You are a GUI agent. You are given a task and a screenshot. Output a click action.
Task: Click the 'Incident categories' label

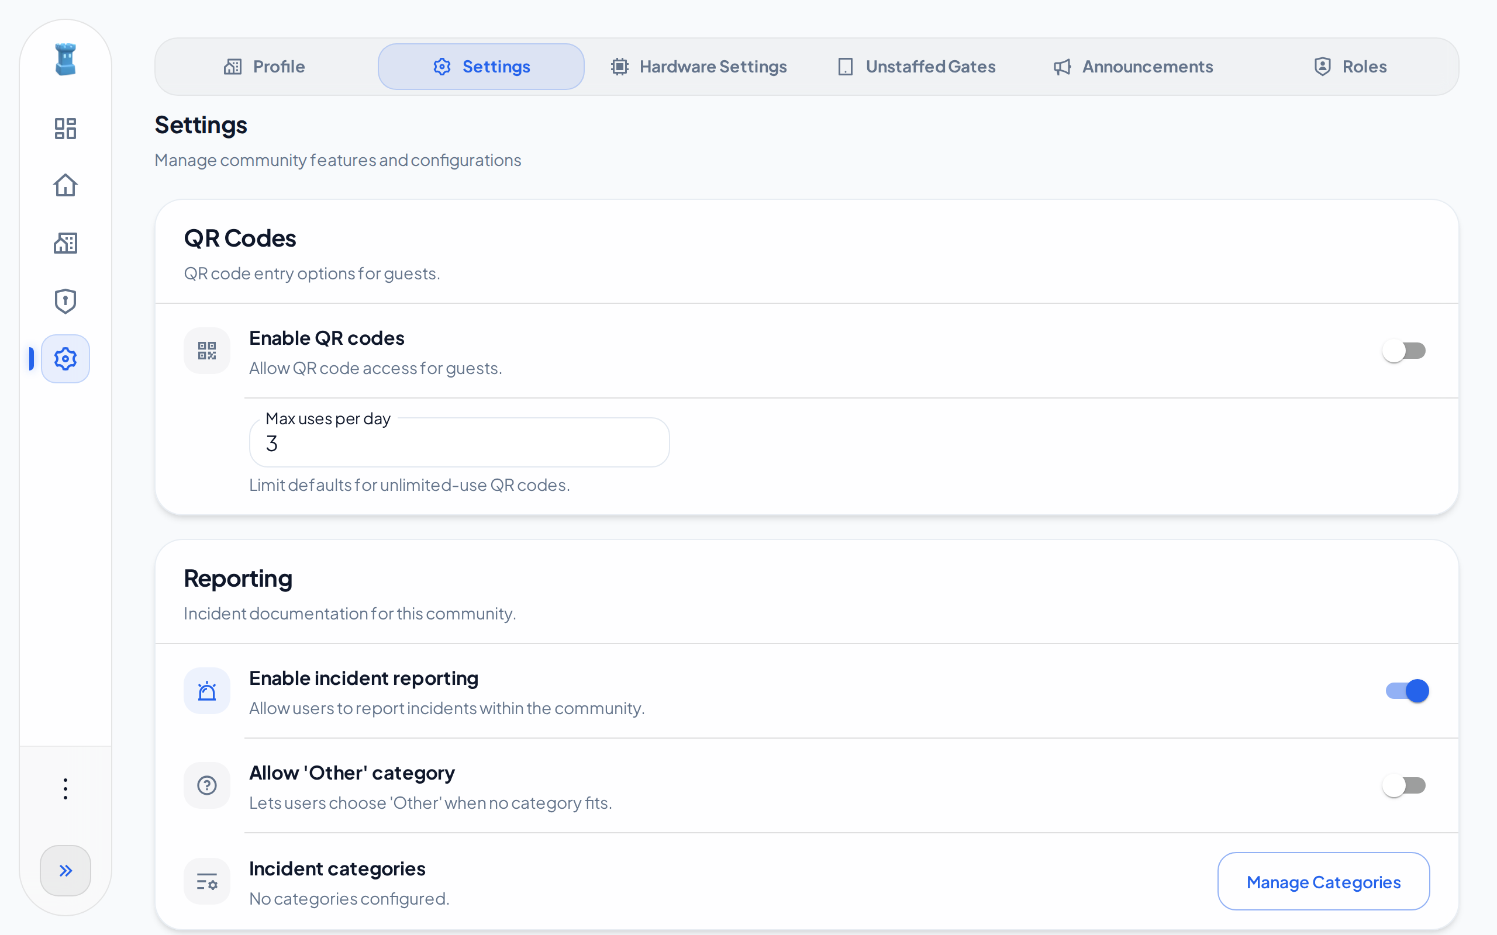coord(337,869)
